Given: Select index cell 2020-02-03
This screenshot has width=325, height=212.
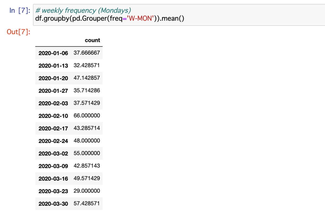Looking at the screenshot, I should coord(53,103).
